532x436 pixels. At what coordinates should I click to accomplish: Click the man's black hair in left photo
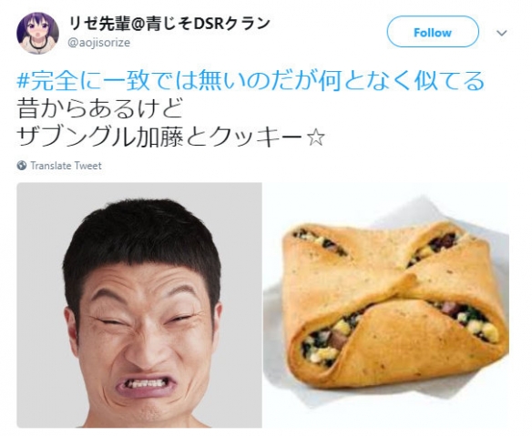142,230
